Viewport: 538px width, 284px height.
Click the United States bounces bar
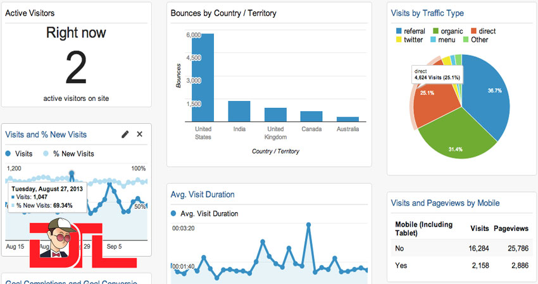point(203,78)
